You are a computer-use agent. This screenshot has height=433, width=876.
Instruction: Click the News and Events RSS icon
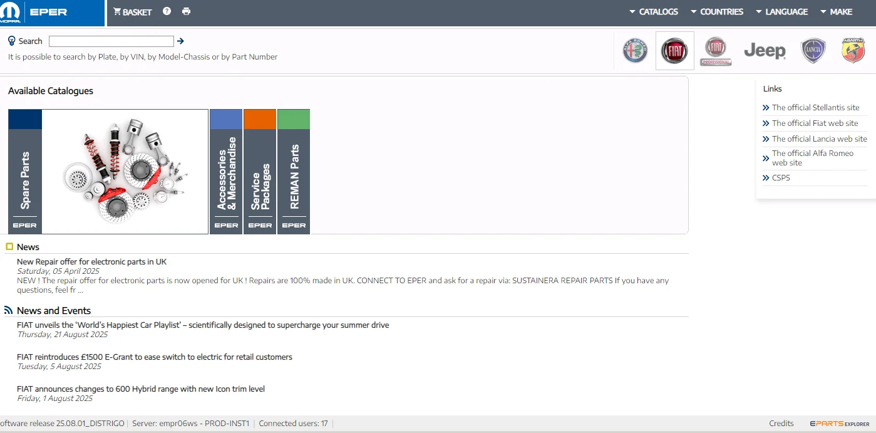click(8, 310)
